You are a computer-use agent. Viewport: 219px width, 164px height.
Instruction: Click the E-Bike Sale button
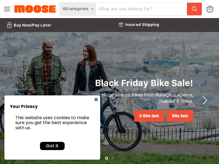(149, 116)
